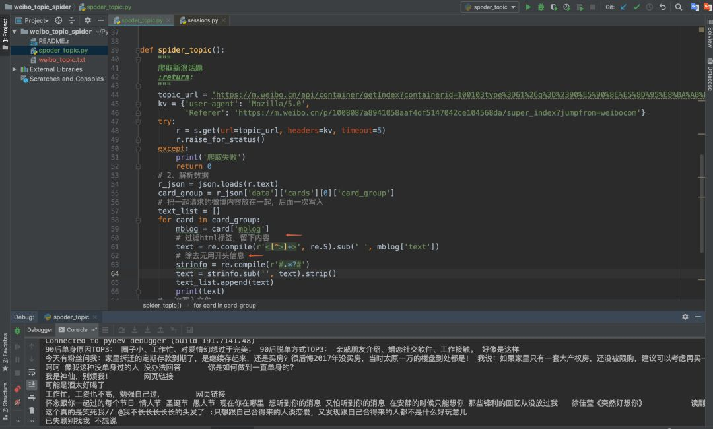Hide the Debug panel with the minus icon

pyautogui.click(x=698, y=317)
